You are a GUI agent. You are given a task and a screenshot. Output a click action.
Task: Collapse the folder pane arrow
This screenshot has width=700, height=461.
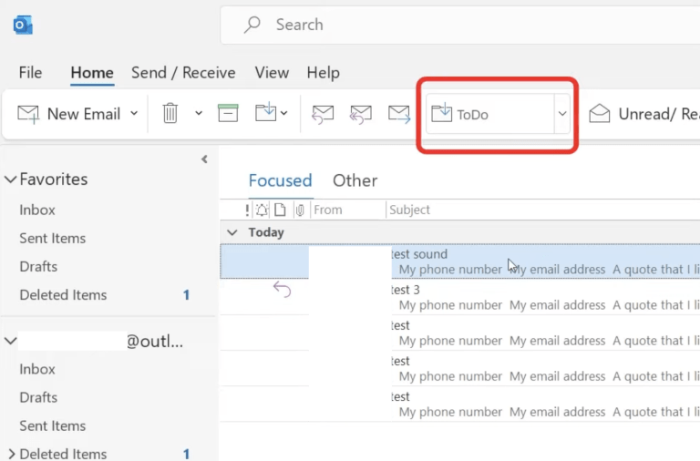coord(204,159)
